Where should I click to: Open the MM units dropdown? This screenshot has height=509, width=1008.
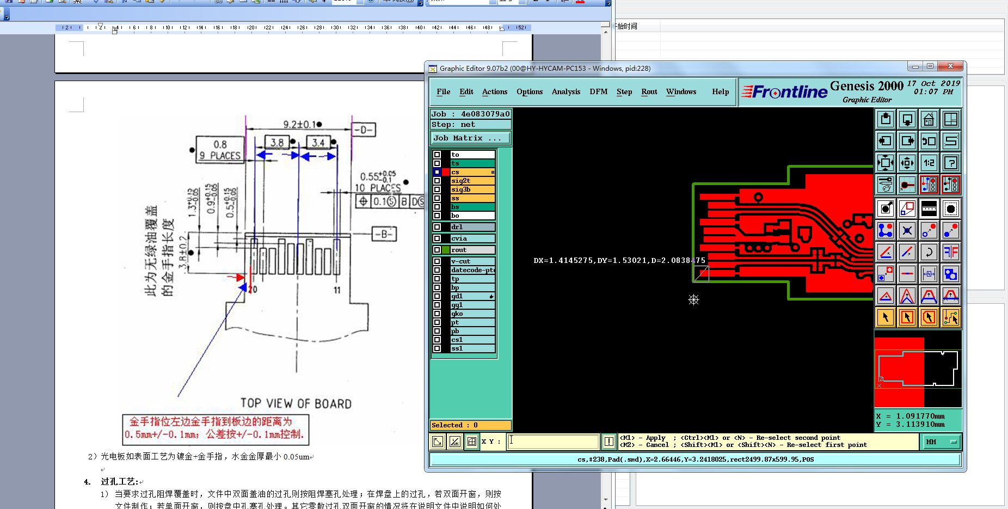(942, 442)
